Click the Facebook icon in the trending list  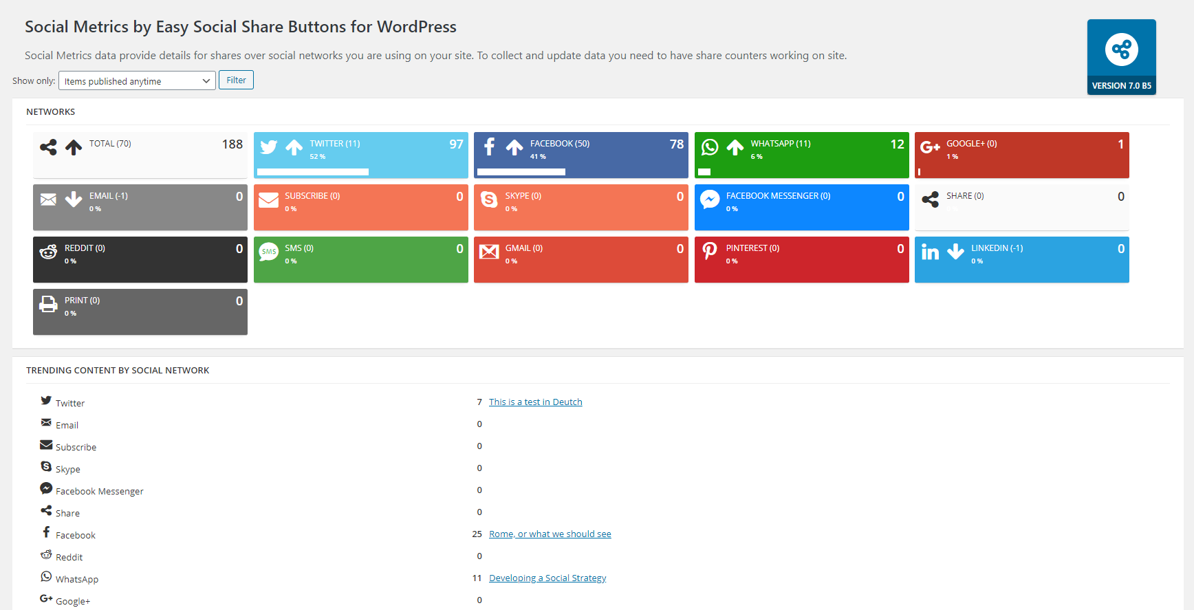(46, 532)
